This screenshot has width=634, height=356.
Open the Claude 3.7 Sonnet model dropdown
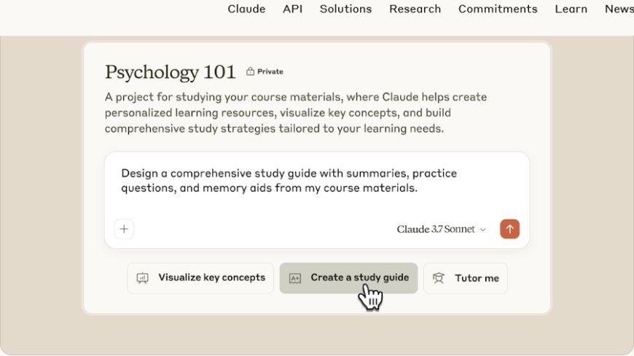pos(441,229)
